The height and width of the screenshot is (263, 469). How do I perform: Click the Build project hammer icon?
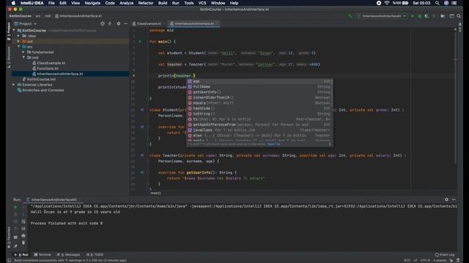coord(350,16)
